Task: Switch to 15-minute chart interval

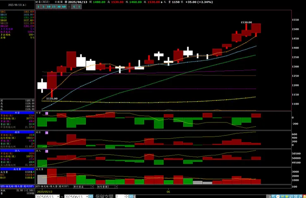Action: click(54, 7)
